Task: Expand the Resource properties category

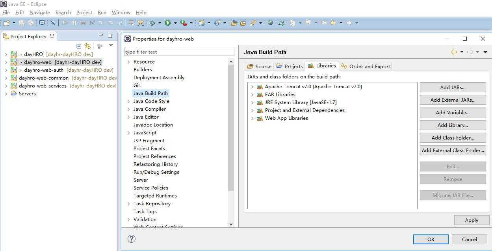Action: pos(129,62)
